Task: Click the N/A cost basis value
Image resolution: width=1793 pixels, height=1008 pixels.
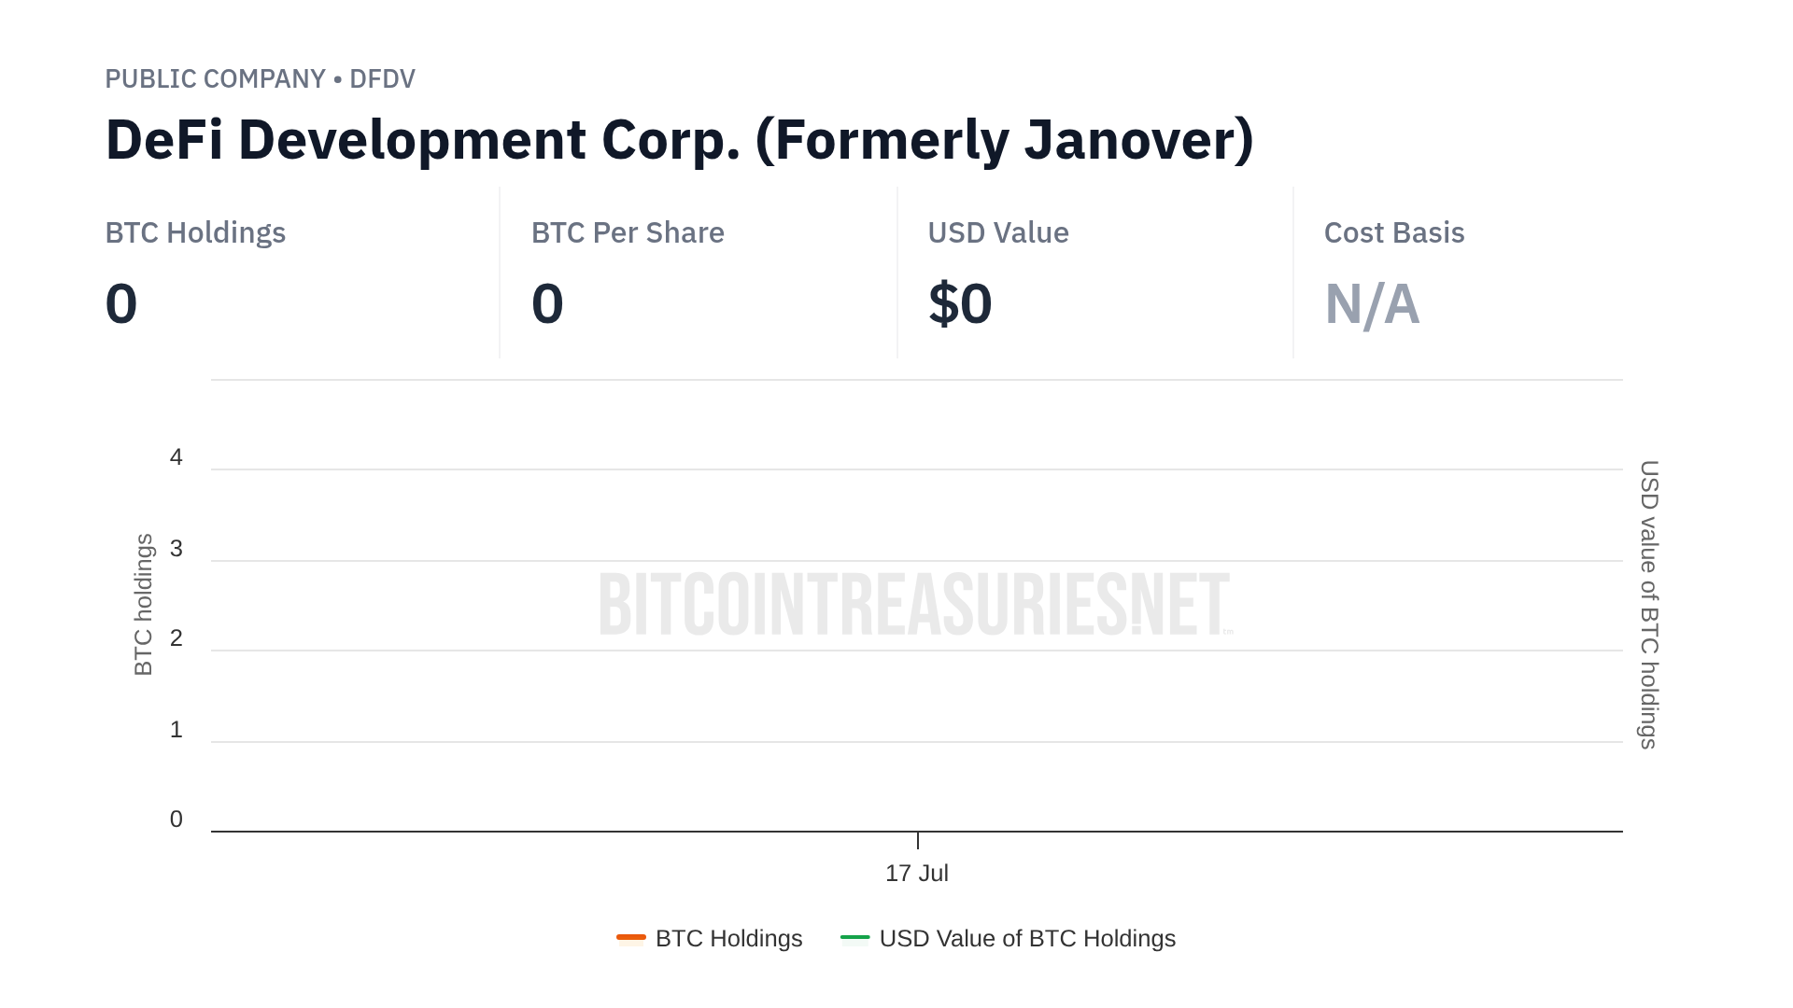Action: 1371,304
